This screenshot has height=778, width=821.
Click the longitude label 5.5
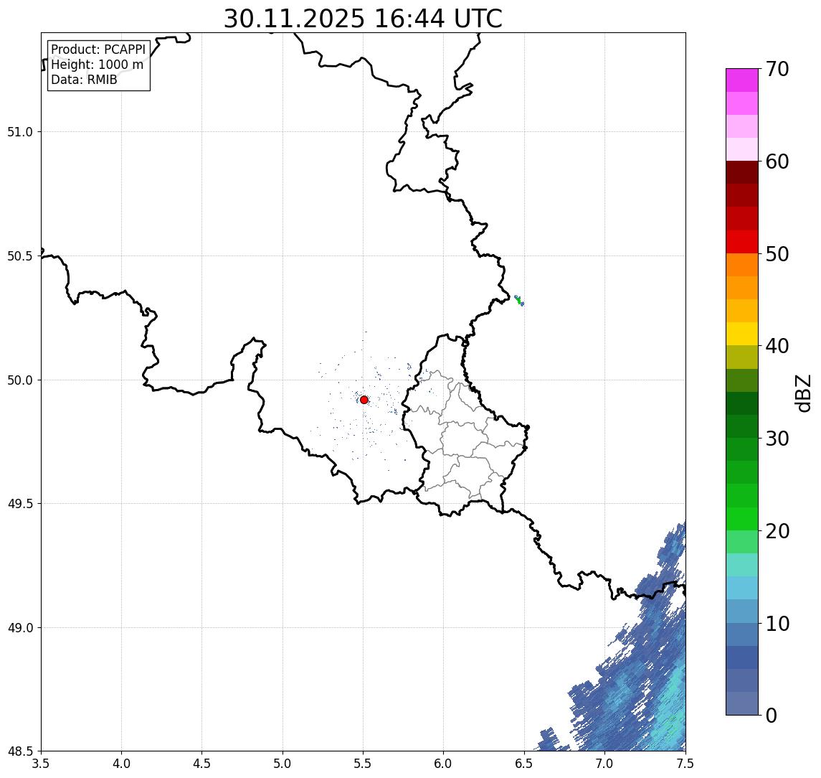pos(363,764)
